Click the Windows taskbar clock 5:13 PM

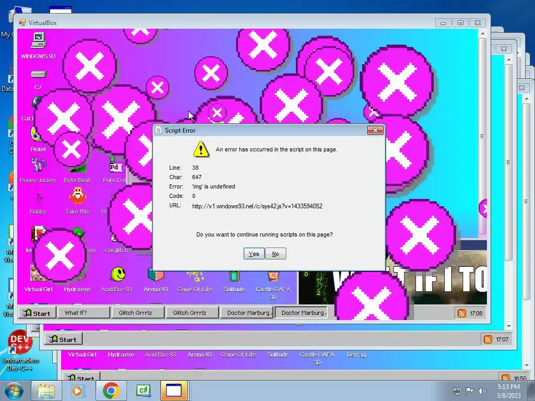tap(508, 391)
